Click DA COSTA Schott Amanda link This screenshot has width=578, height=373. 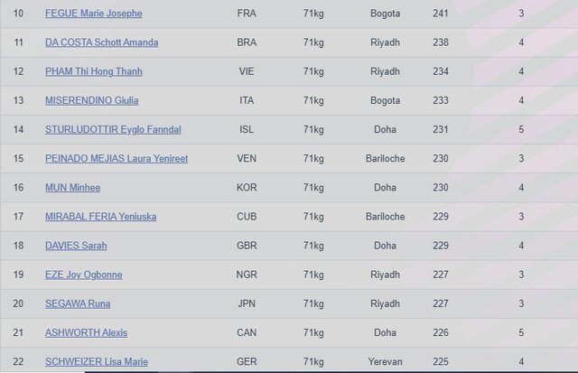click(101, 42)
